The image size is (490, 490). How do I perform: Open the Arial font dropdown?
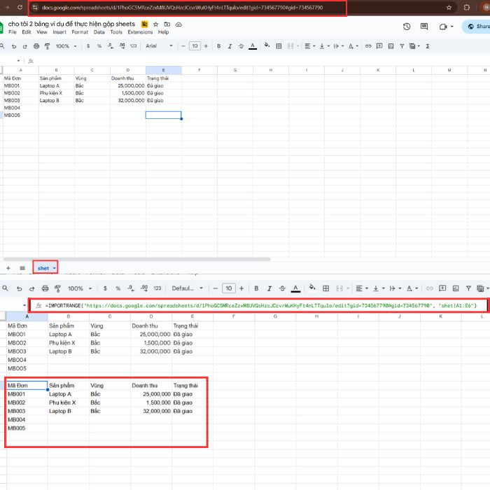click(160, 46)
